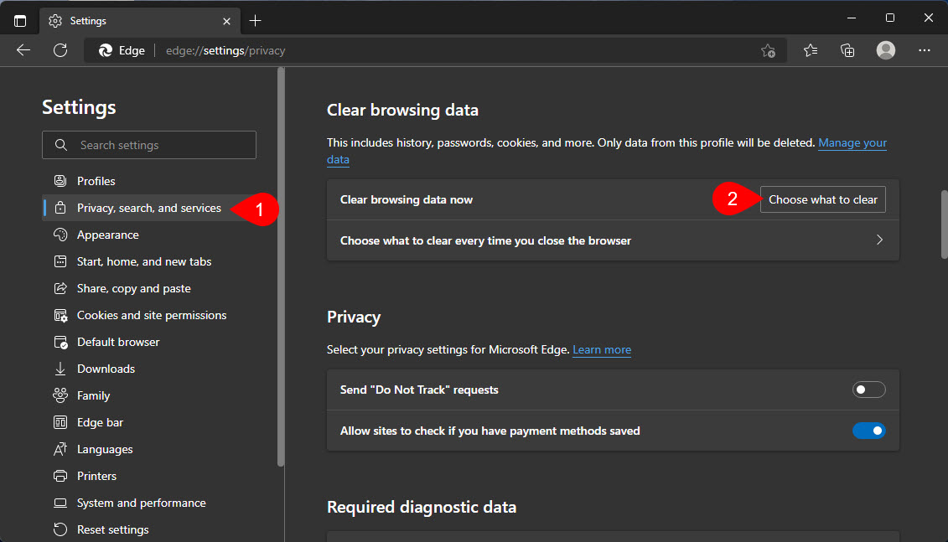Follow the Manage your data link
Image resolution: width=948 pixels, height=542 pixels.
click(x=852, y=143)
